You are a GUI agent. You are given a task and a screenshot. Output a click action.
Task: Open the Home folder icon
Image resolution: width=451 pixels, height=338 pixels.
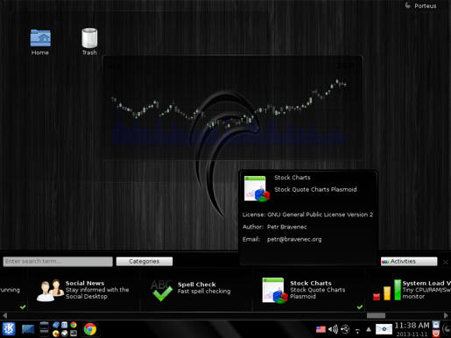pos(40,42)
